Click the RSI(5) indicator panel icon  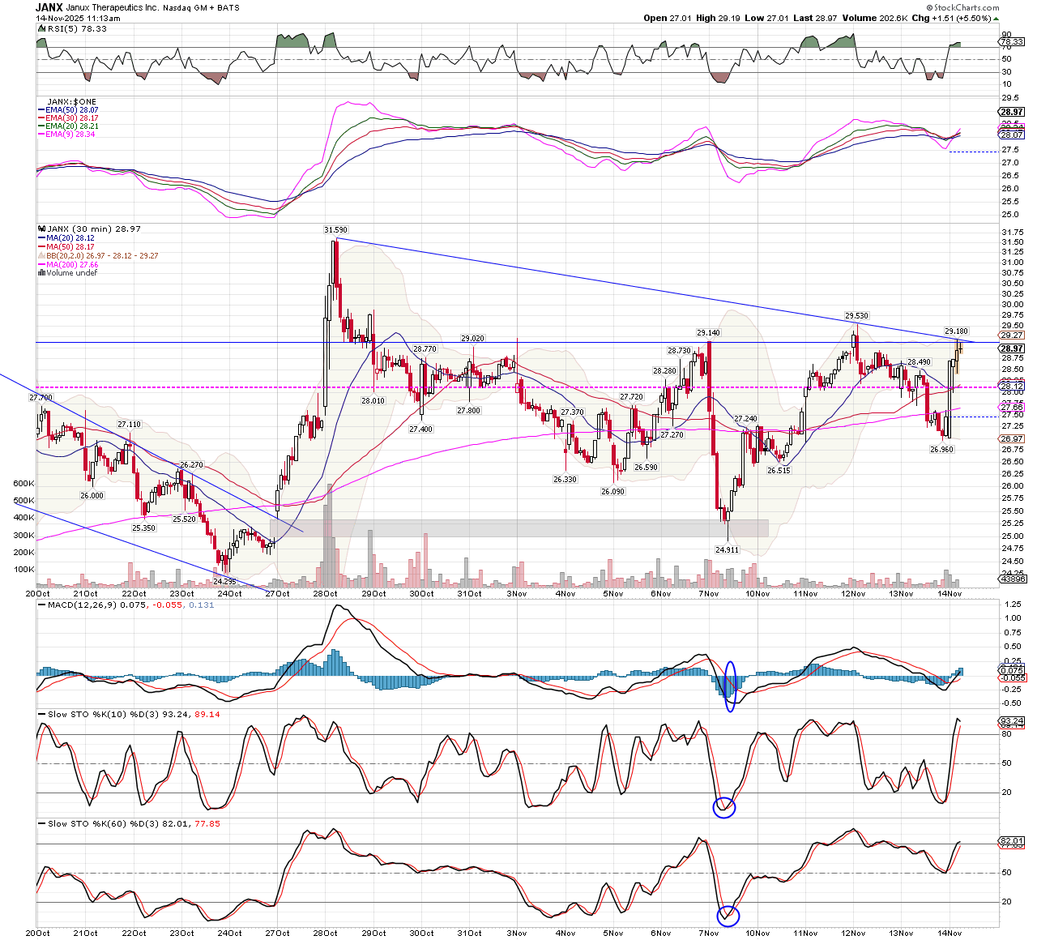click(x=40, y=29)
